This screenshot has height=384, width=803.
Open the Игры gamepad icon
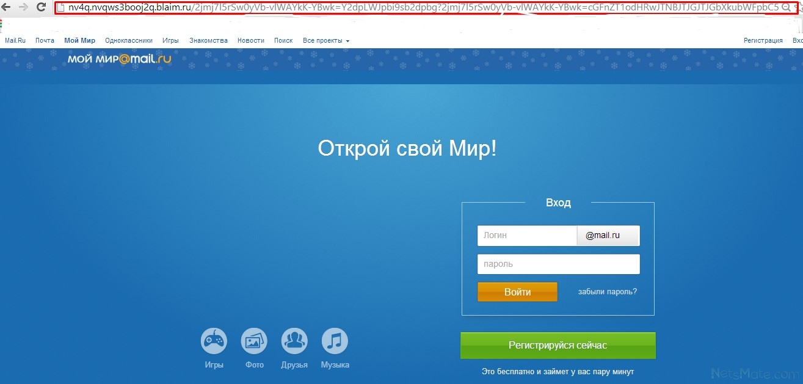(x=214, y=341)
